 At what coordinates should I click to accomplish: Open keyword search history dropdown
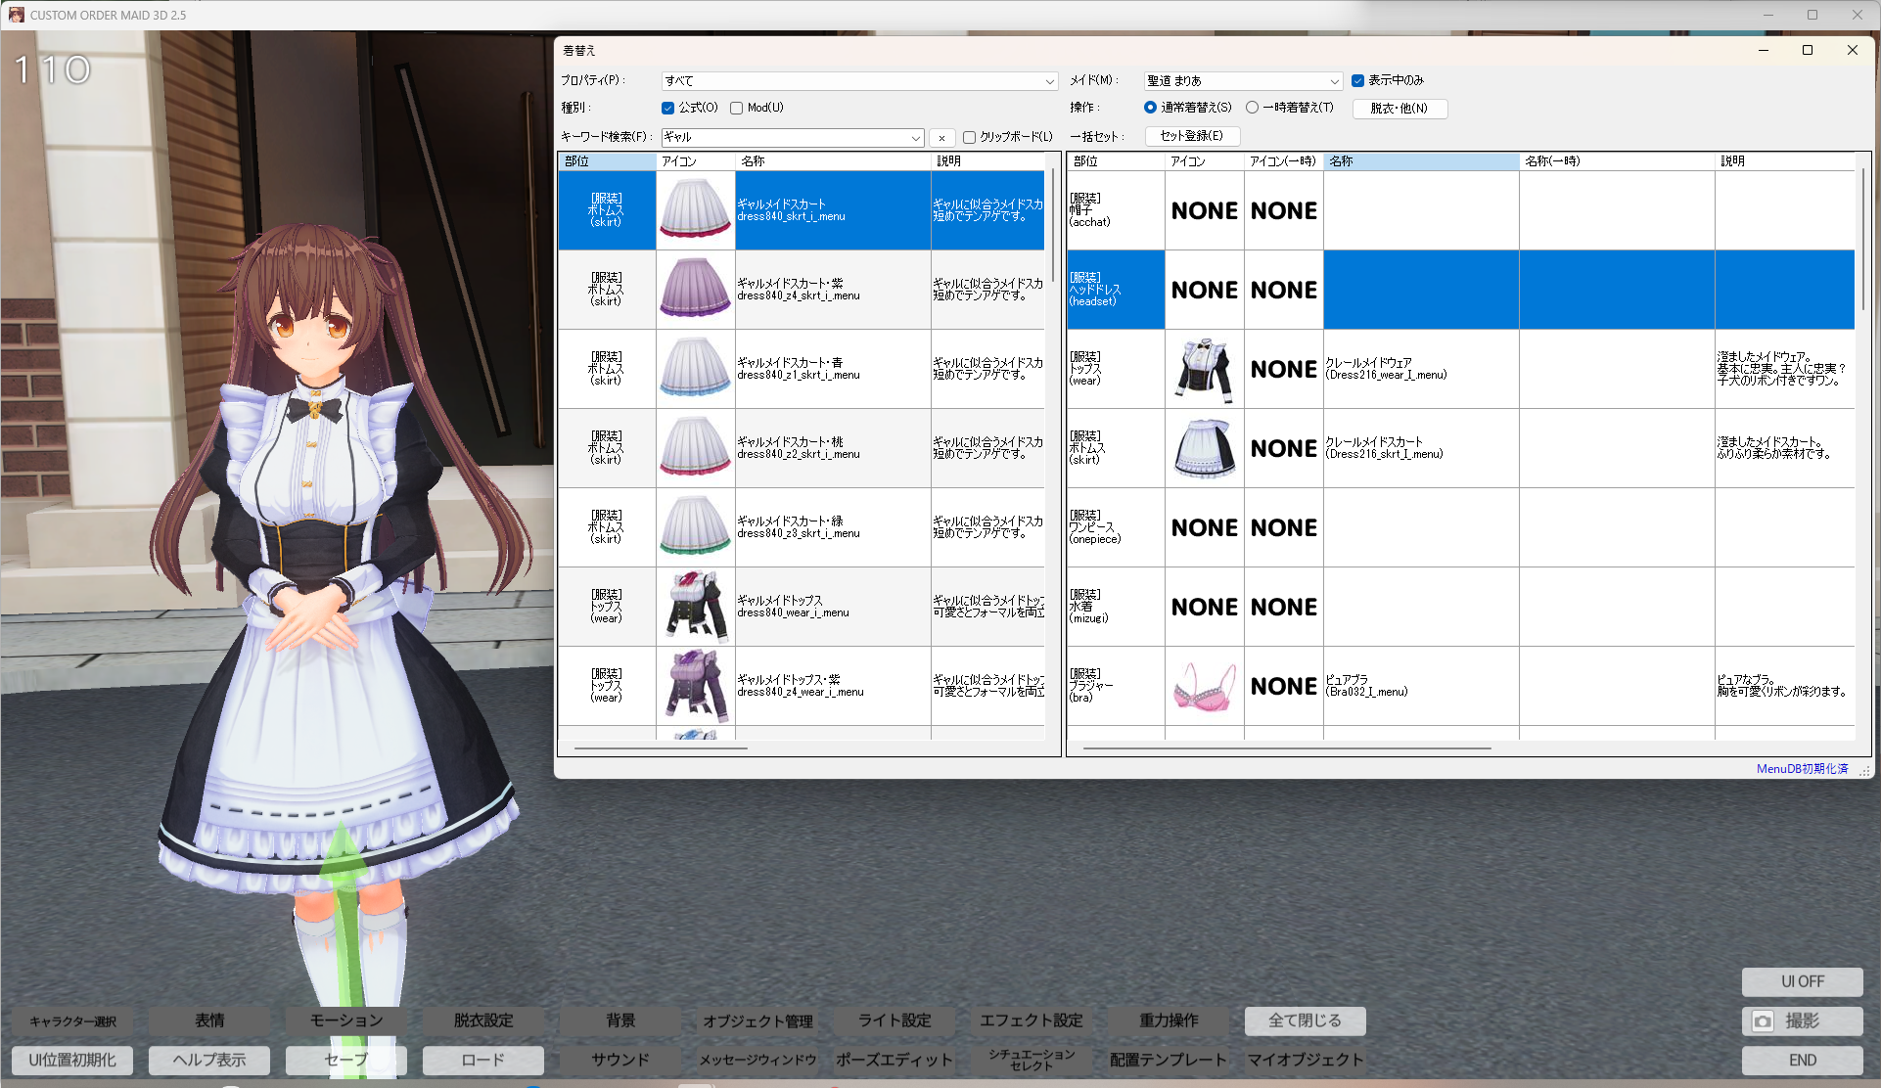click(915, 138)
